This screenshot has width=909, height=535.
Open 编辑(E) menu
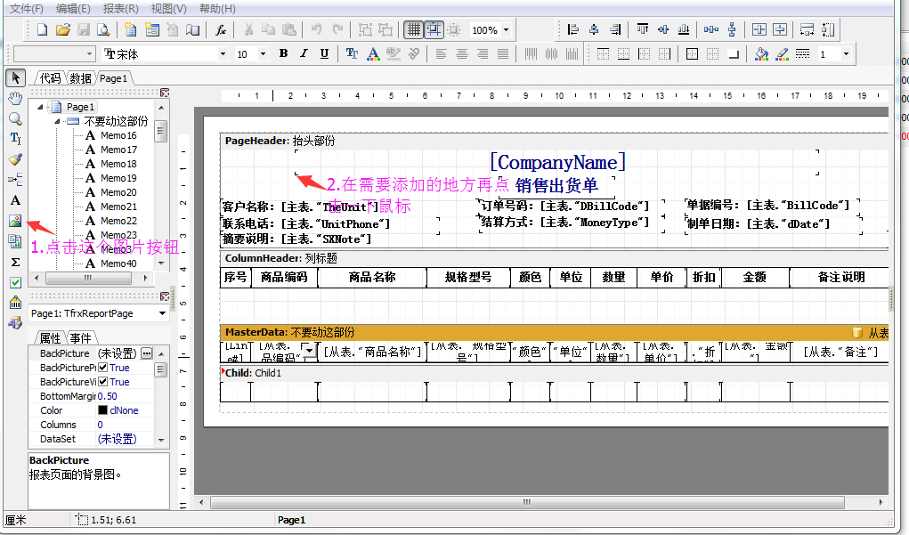coord(73,8)
